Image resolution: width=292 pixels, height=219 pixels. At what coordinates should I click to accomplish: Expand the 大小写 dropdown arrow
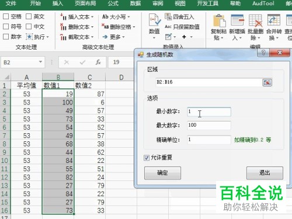pyautogui.click(x=128, y=17)
